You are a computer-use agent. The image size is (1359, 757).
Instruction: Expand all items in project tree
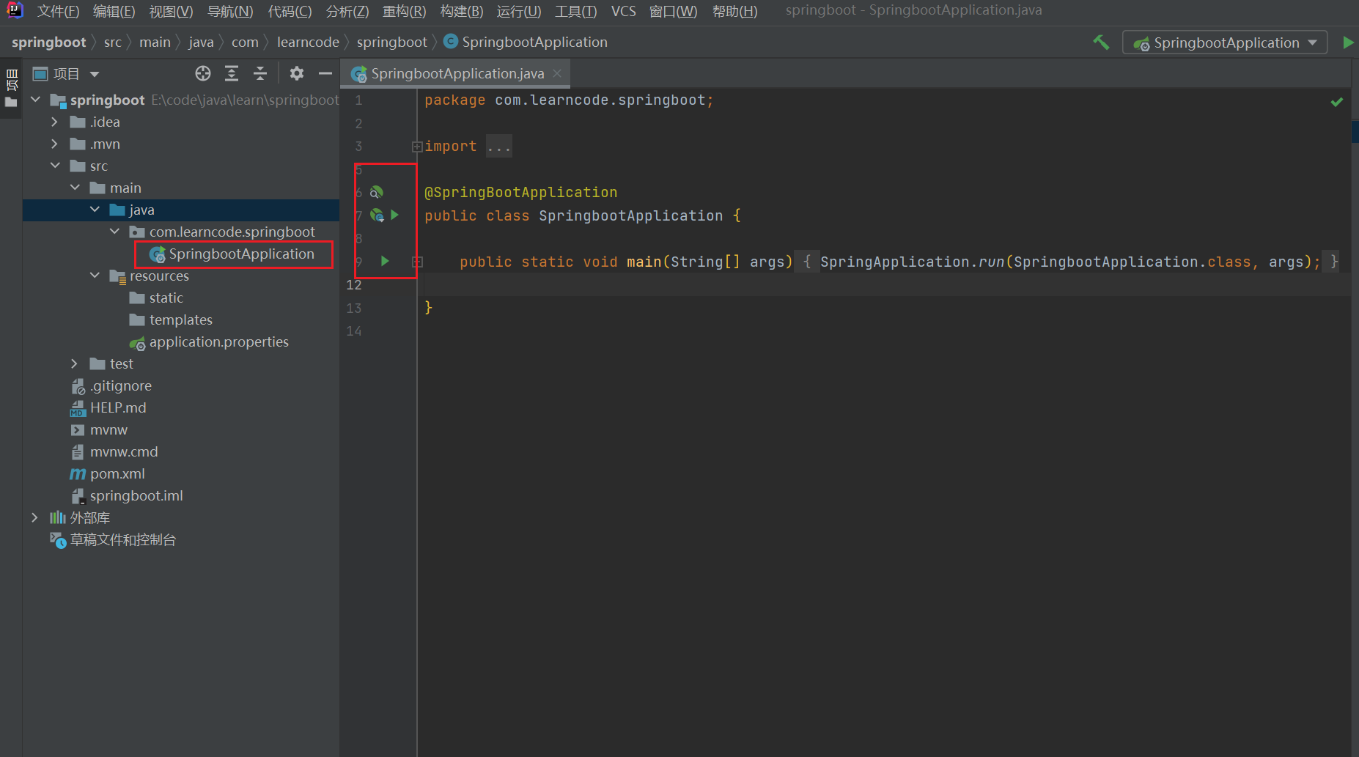(x=232, y=73)
